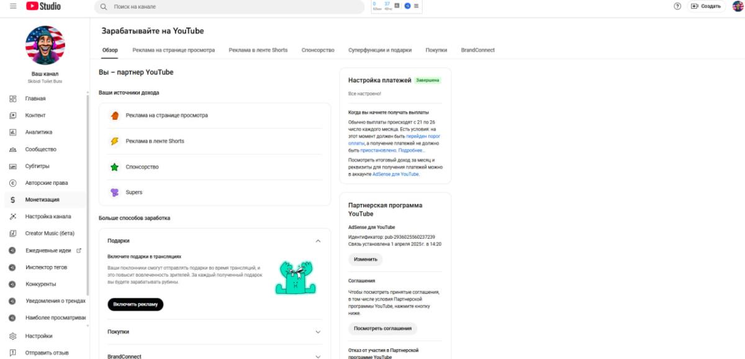Open the Суперфункции и подарки tab
The height and width of the screenshot is (359, 745).
tap(380, 50)
